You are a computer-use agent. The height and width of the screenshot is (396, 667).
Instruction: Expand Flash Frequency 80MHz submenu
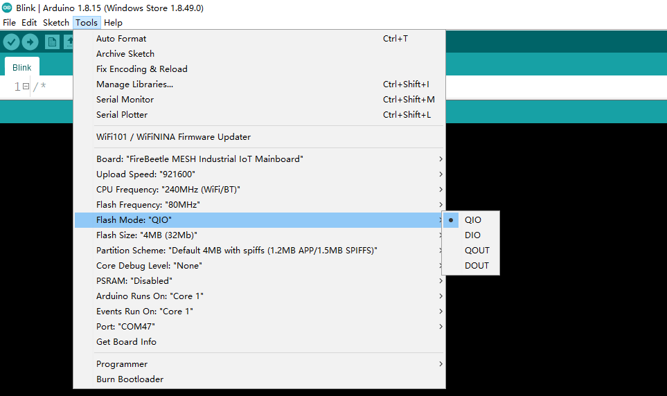[x=260, y=205]
